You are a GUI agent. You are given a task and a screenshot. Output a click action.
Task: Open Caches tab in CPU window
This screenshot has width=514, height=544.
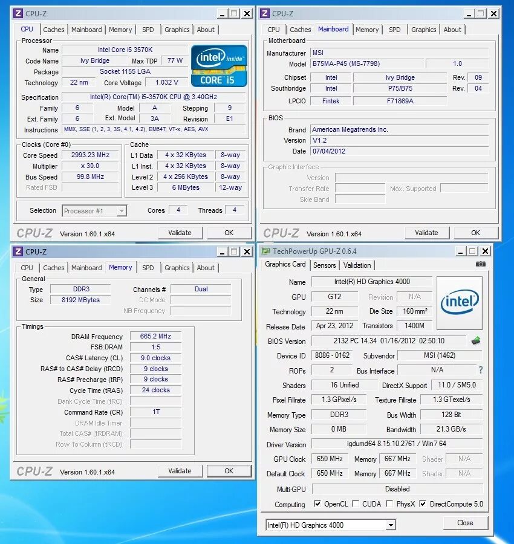pos(53,30)
